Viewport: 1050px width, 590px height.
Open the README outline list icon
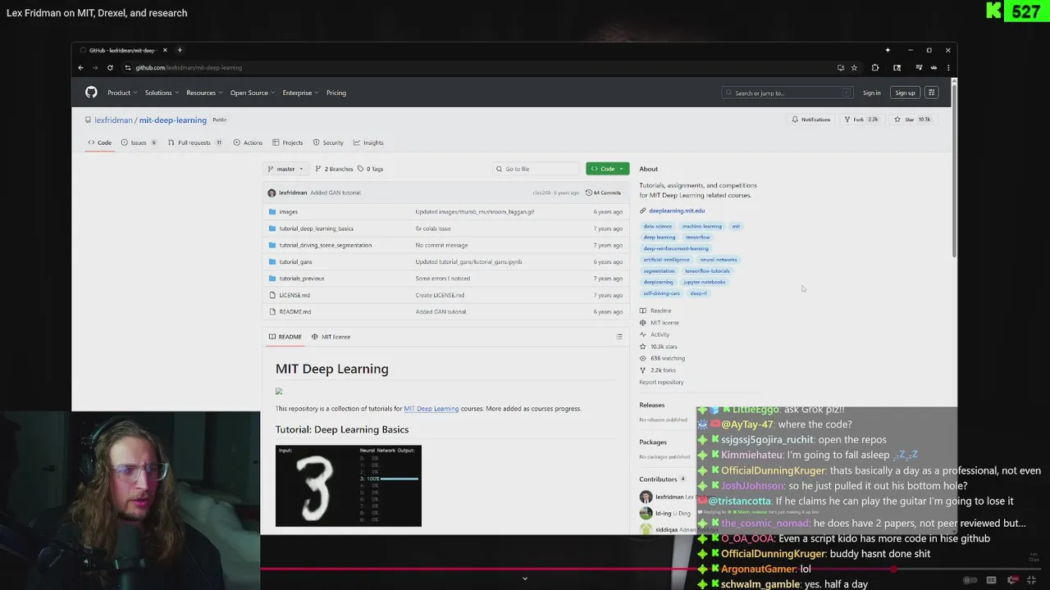pos(619,337)
